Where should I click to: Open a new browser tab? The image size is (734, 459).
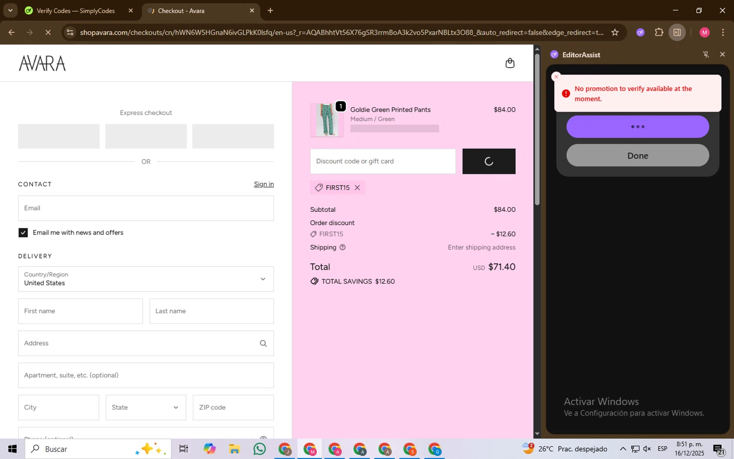(270, 10)
